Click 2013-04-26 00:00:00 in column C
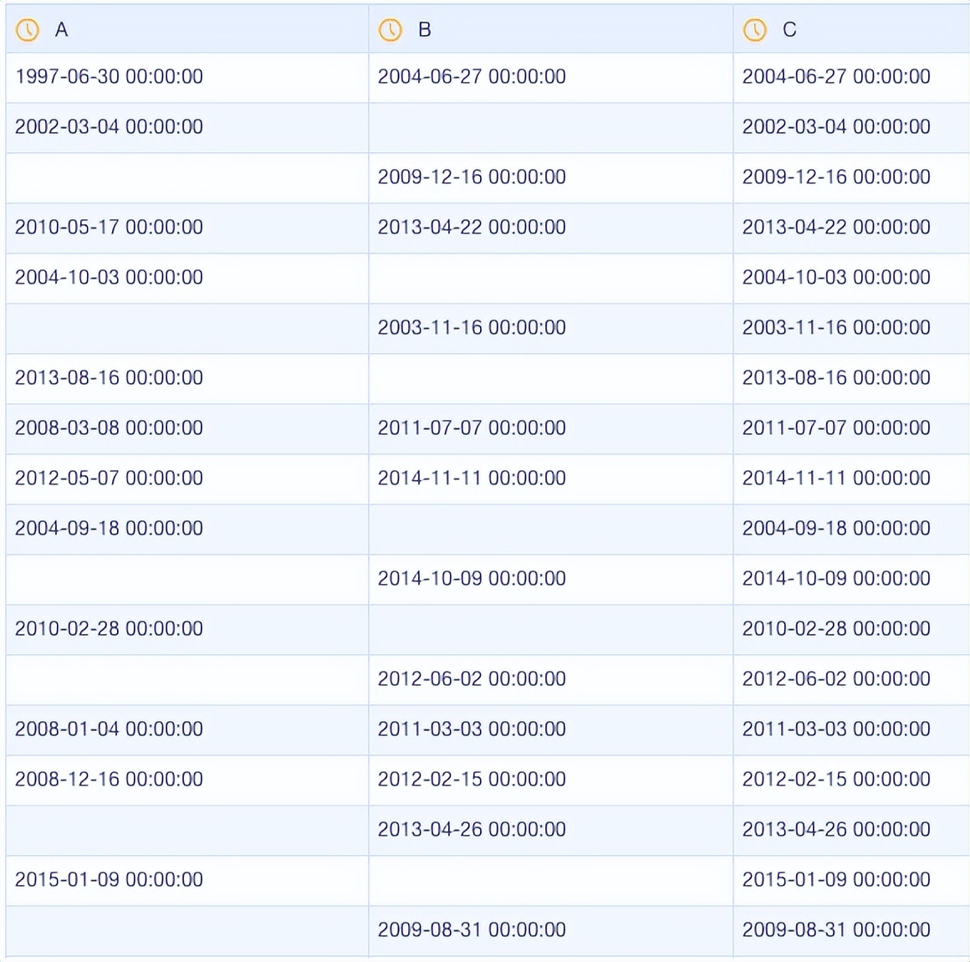 point(836,829)
